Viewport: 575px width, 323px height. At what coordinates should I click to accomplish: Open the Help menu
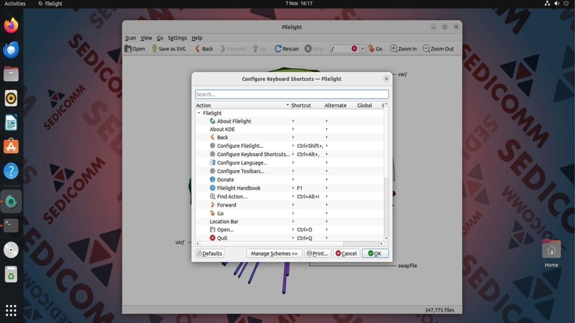197,38
